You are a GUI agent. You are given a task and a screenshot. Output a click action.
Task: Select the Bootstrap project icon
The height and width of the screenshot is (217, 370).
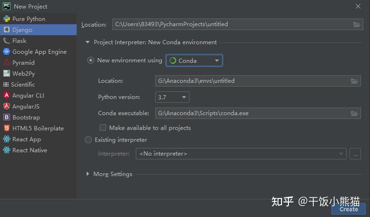point(6,117)
